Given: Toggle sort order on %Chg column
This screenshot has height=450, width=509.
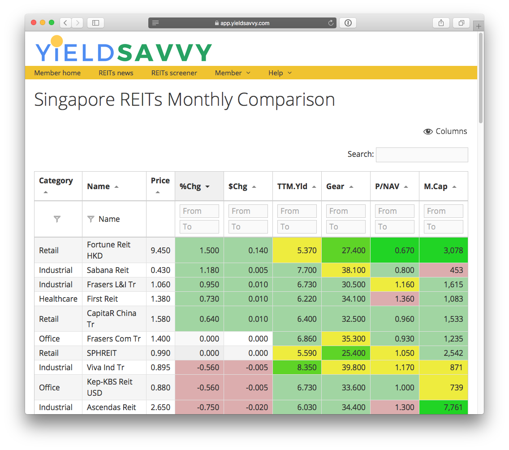Looking at the screenshot, I should [207, 186].
